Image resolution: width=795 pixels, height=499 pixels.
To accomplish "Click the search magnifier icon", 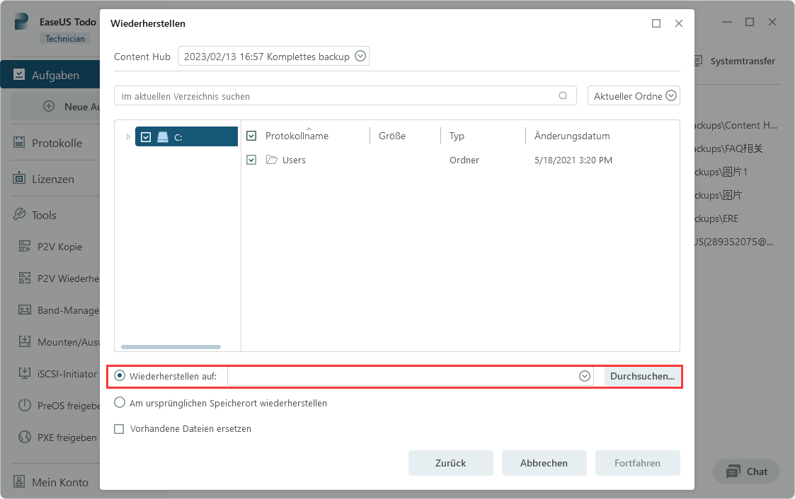I will [x=564, y=96].
